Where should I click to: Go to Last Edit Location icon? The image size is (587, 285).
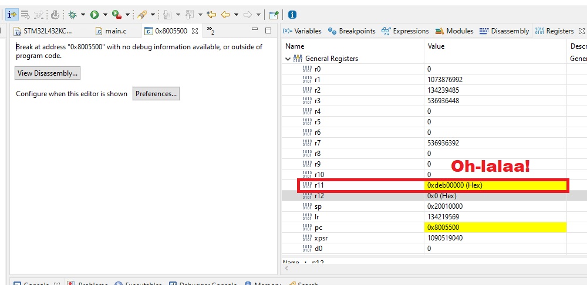[211, 15]
